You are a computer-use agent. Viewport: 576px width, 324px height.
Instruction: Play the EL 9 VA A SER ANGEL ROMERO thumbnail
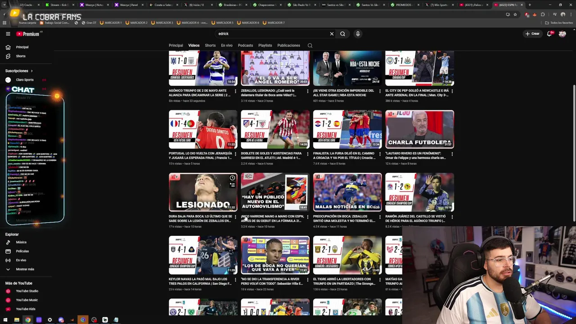point(275,68)
